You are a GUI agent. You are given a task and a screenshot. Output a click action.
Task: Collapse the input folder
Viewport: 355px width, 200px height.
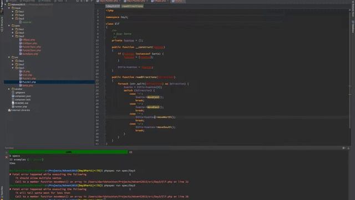pyautogui.click(x=9, y=8)
